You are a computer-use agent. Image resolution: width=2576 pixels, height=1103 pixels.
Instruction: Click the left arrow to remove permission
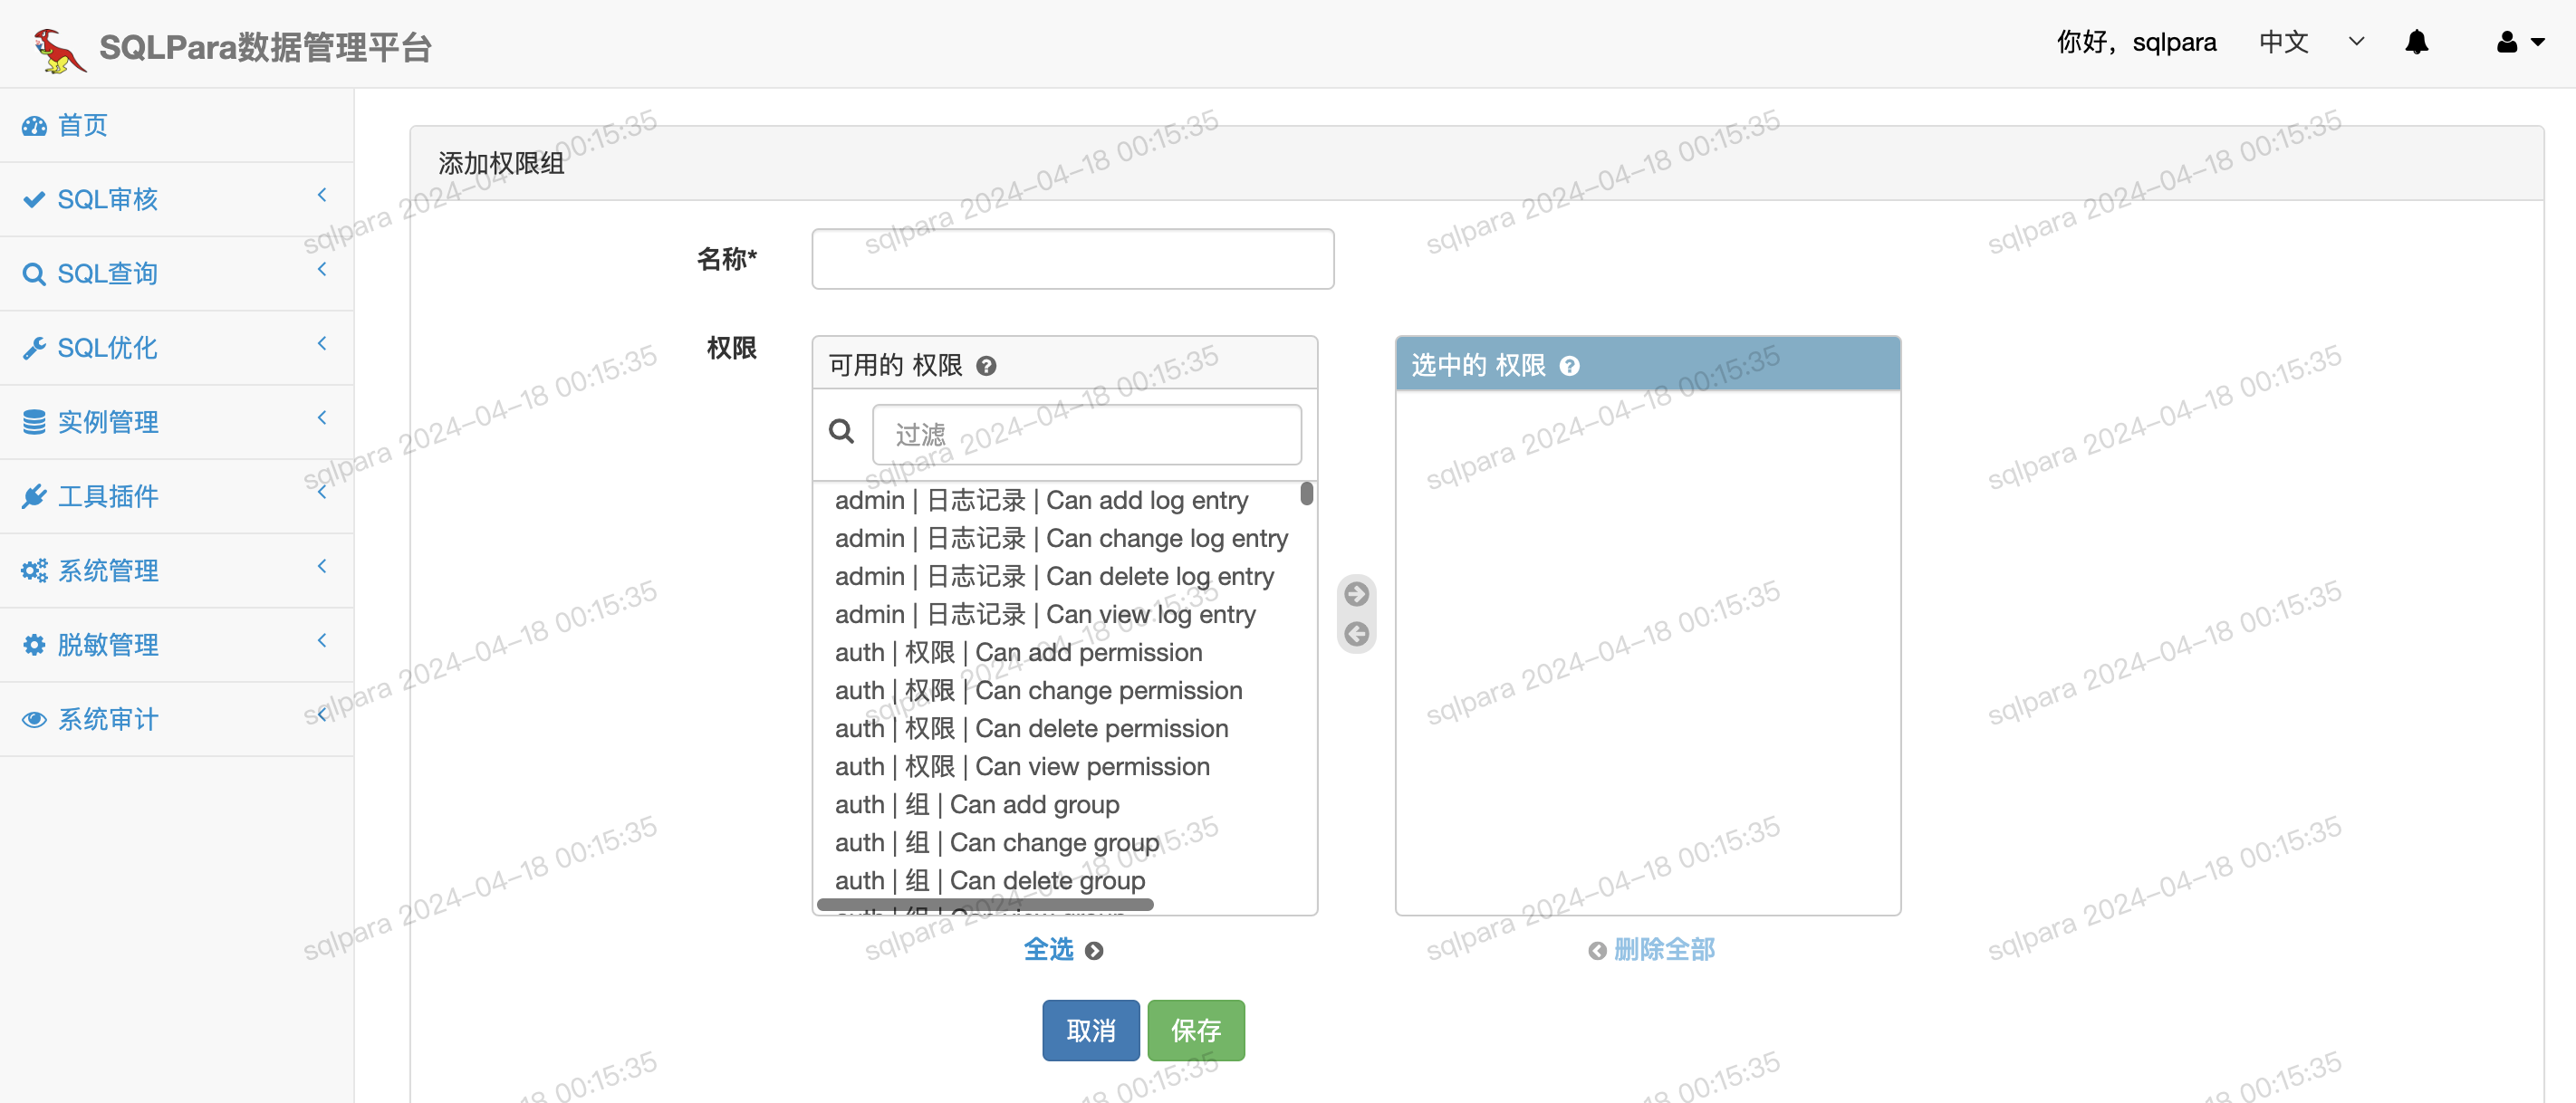pyautogui.click(x=1356, y=634)
